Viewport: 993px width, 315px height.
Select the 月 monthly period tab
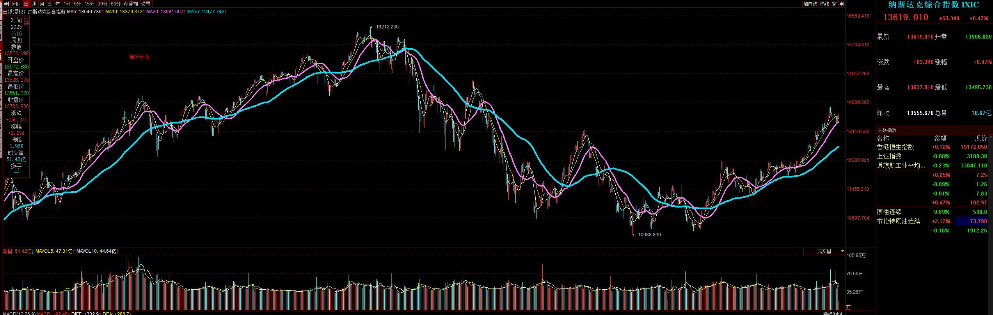coord(42,4)
